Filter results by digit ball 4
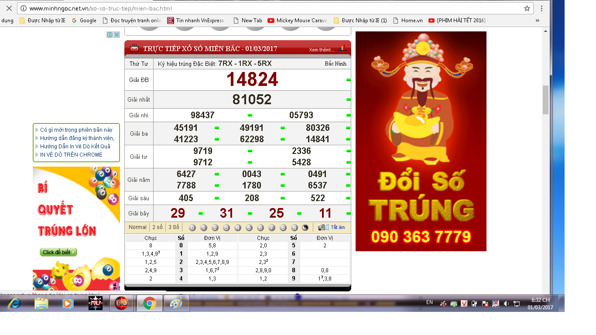The height and width of the screenshot is (335, 596). (238, 228)
